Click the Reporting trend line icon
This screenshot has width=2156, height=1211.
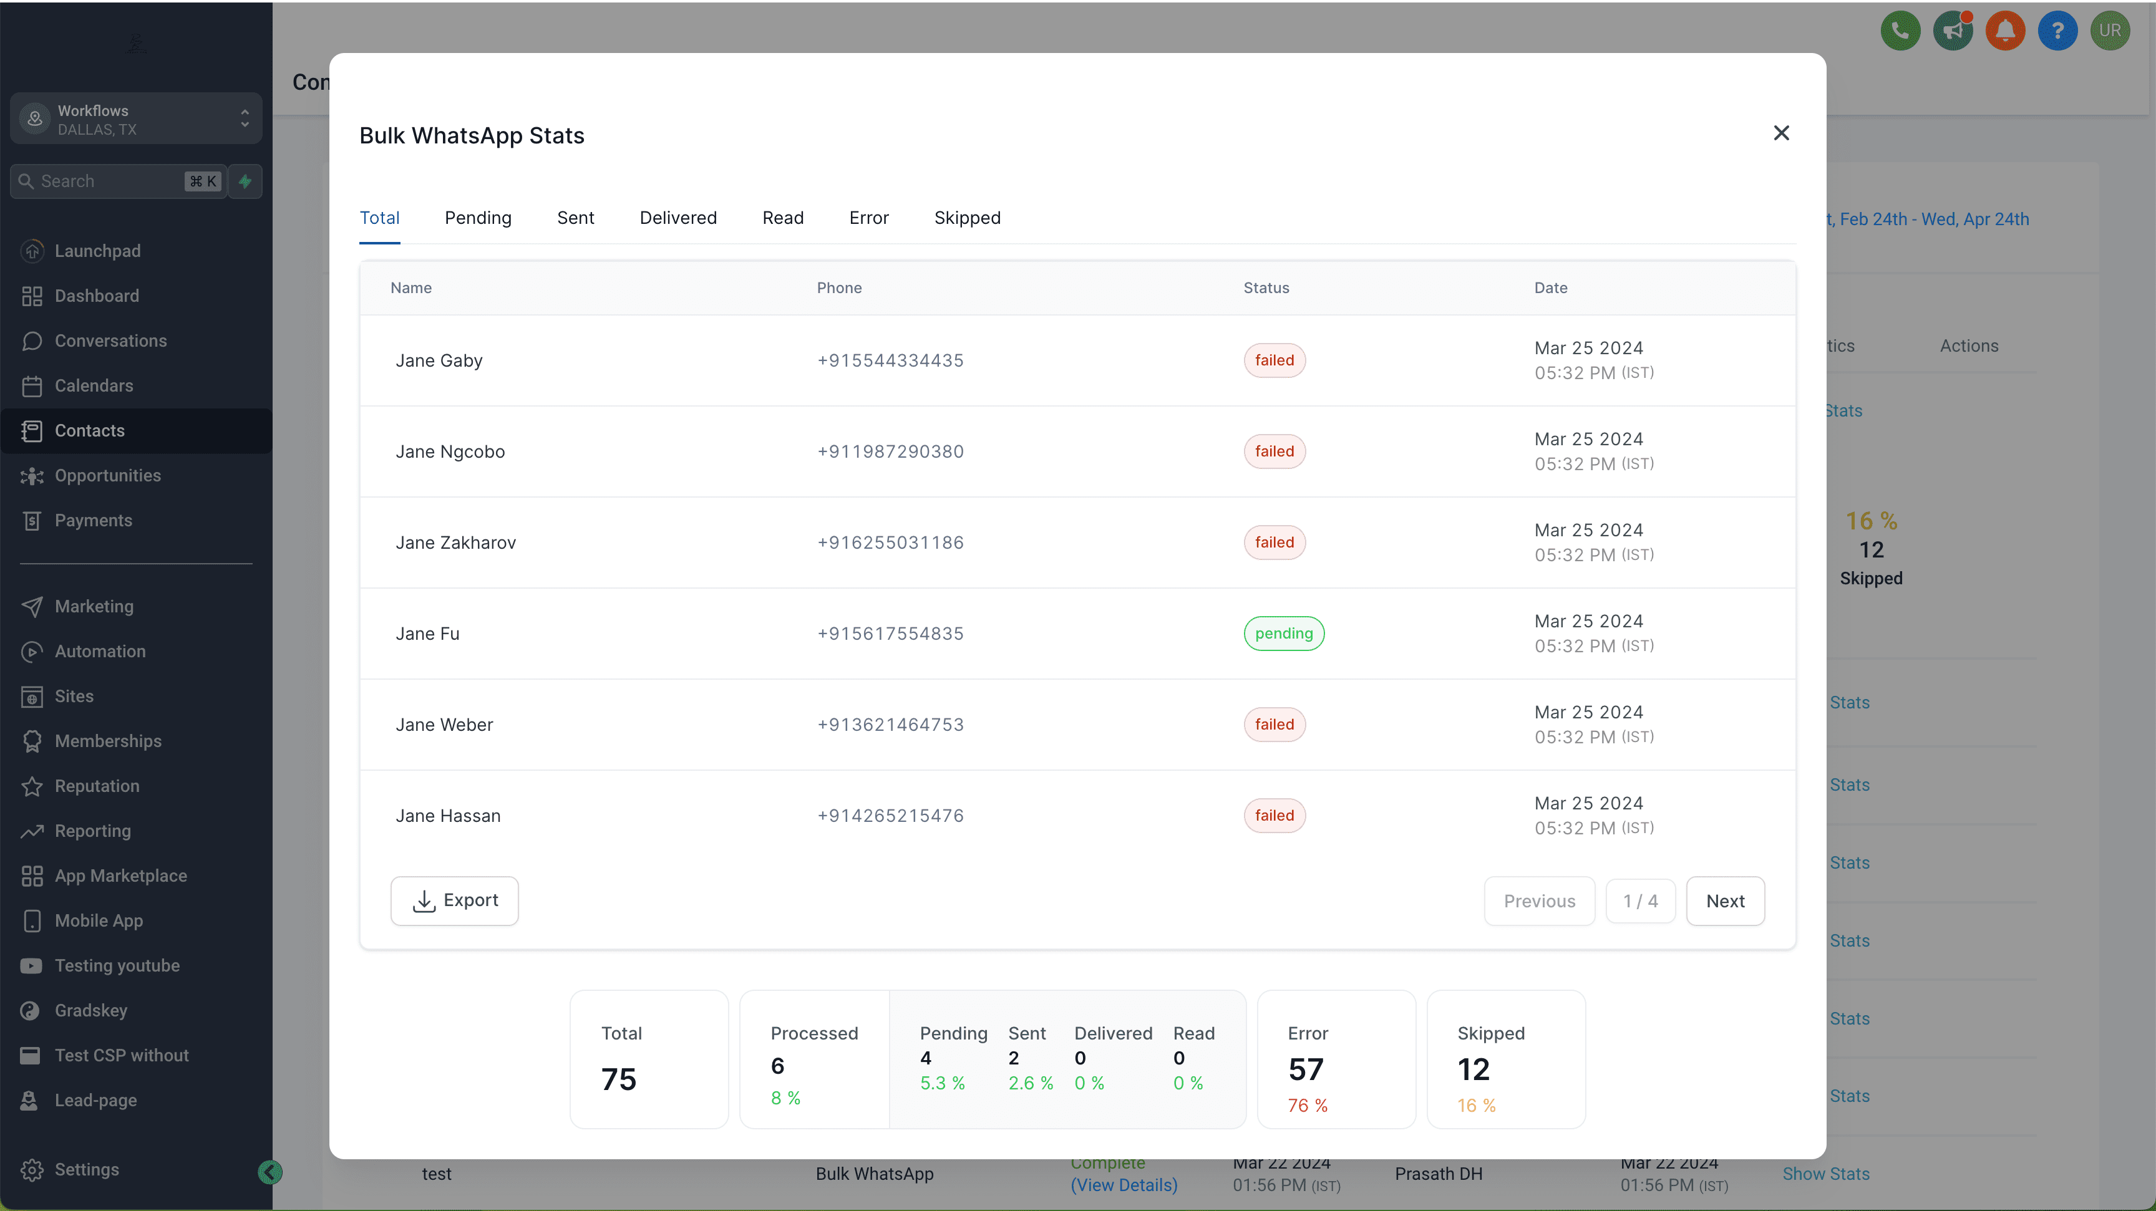click(32, 831)
